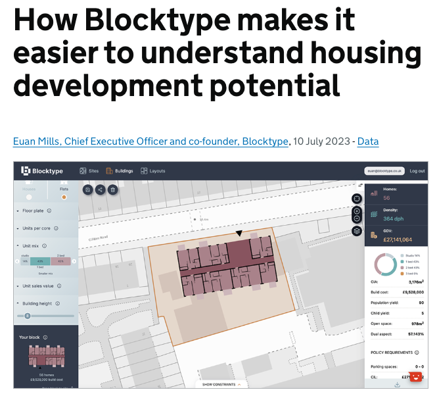The width and height of the screenshot is (437, 396).
Task: Click the Studio 14% legend entry
Action: (410, 256)
